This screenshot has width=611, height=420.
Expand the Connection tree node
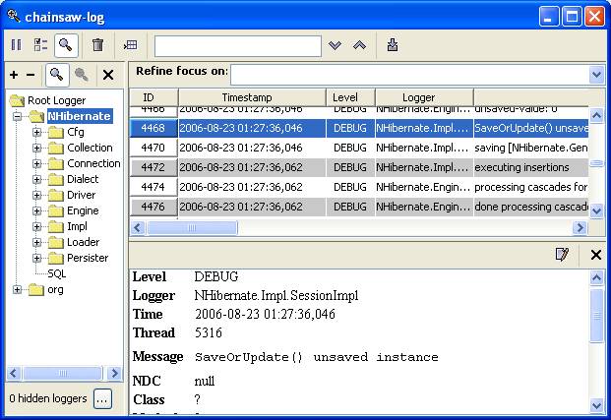37,163
